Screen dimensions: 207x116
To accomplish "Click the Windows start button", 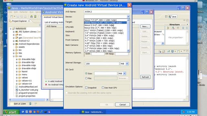I will (x=11, y=112).
